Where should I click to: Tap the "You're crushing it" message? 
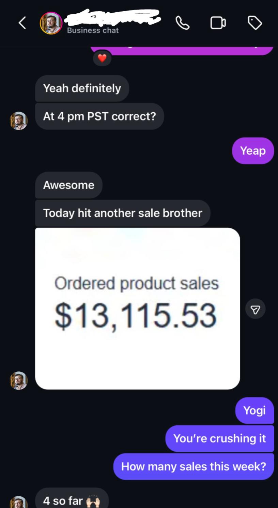pos(219,438)
